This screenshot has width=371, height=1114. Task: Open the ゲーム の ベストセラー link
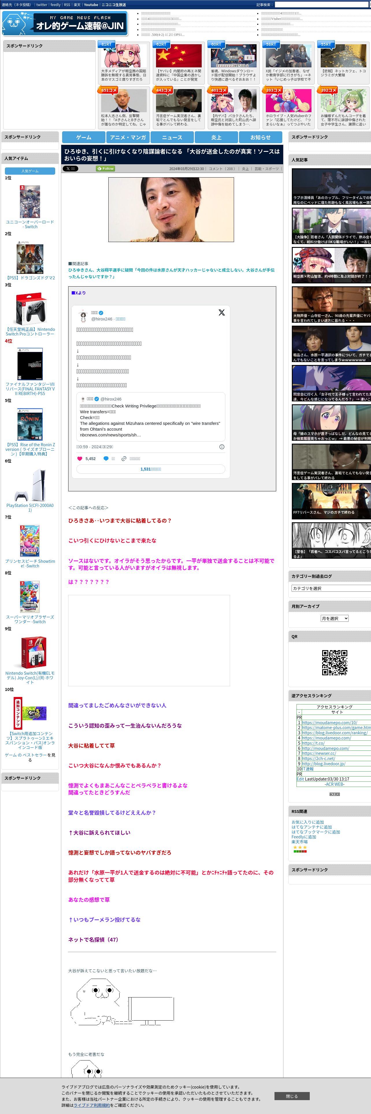click(x=25, y=755)
